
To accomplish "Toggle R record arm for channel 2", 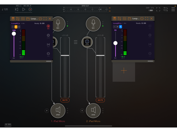I will pos(82,111).
